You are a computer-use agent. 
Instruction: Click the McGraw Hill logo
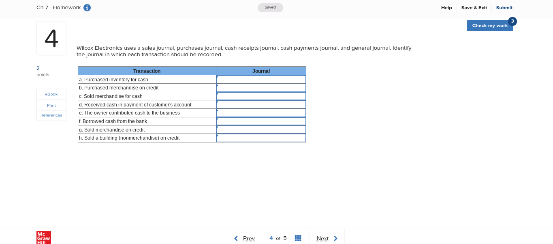coord(43,238)
